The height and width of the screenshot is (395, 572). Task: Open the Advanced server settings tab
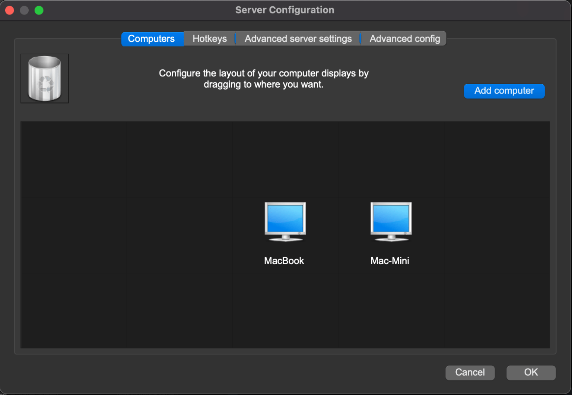click(298, 39)
